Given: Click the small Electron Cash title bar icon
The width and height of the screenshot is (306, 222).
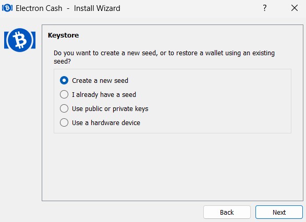Looking at the screenshot, I should coord(7,8).
